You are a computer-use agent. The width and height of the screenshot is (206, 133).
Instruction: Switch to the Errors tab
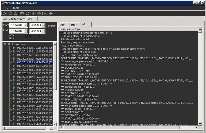click(74, 25)
